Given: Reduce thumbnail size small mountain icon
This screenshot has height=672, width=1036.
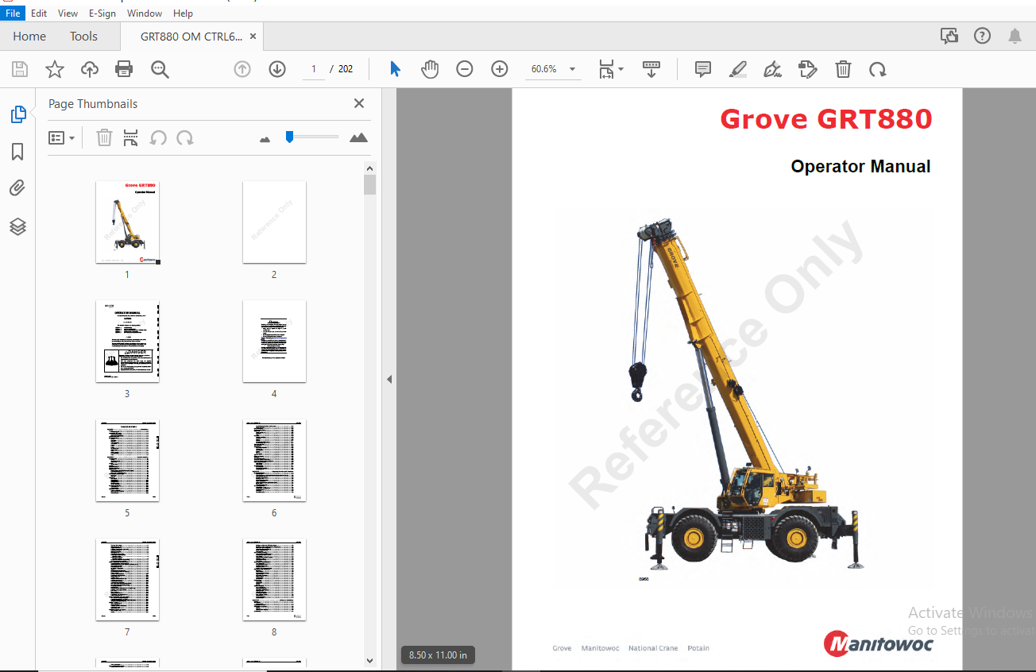Looking at the screenshot, I should (x=265, y=139).
